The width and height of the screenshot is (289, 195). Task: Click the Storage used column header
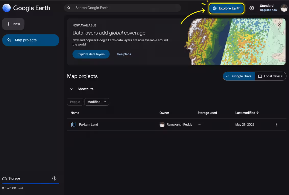point(207,113)
